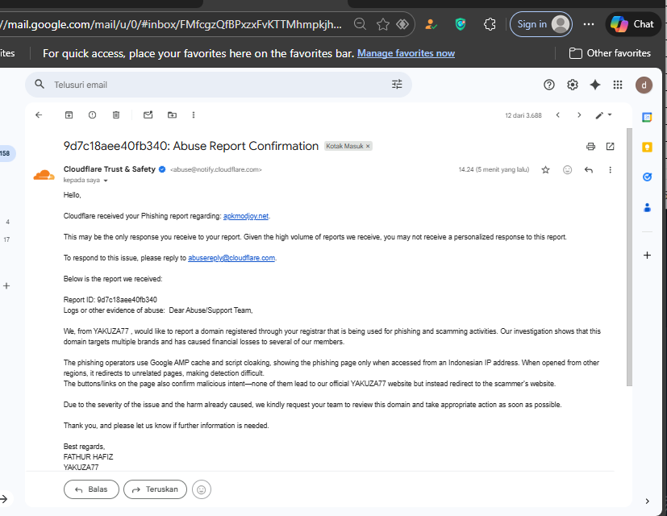Image resolution: width=667 pixels, height=516 pixels.
Task: Reply using arrow icon in message header
Action: [x=589, y=170]
